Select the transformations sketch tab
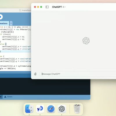116x116 pixels. coord(4,23)
